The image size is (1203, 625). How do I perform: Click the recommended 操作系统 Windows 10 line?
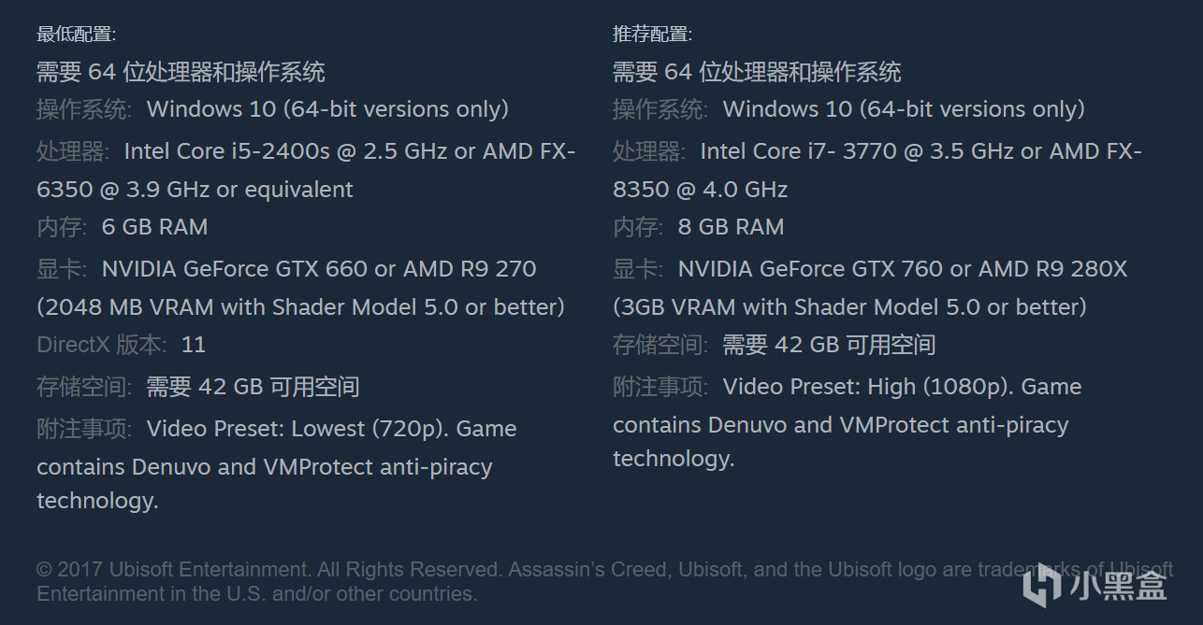pyautogui.click(x=848, y=109)
